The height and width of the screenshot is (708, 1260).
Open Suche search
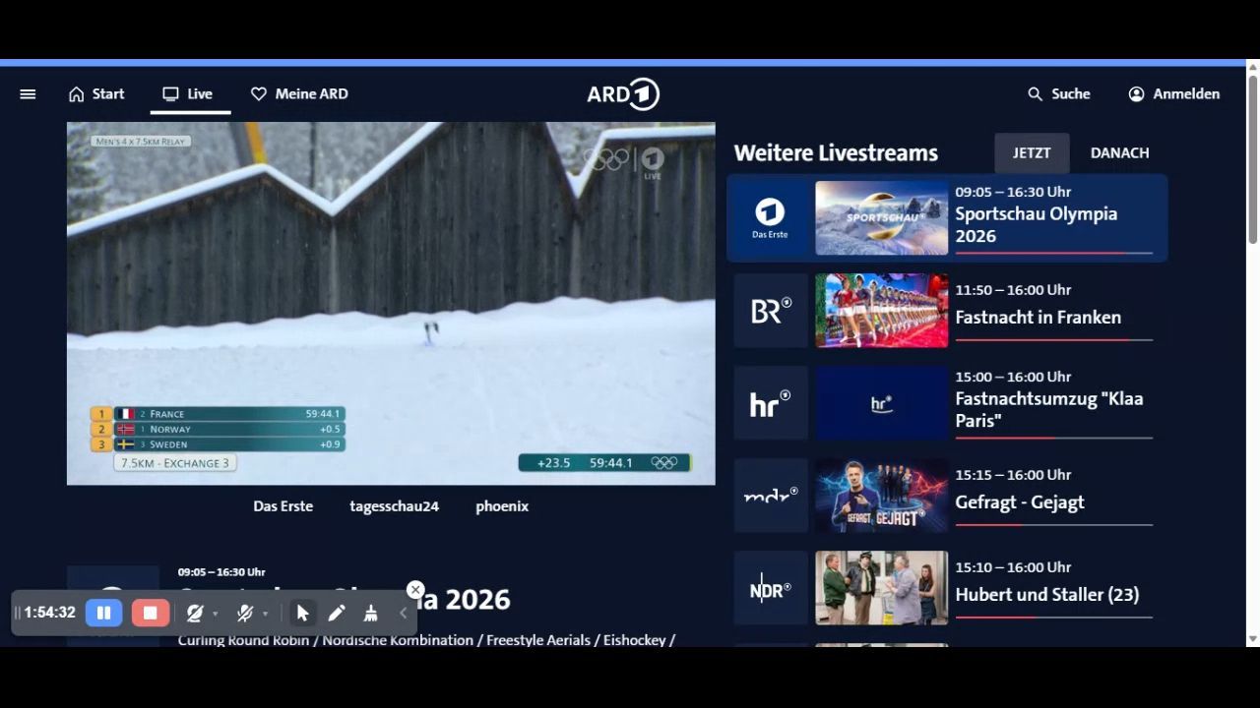pos(1058,94)
